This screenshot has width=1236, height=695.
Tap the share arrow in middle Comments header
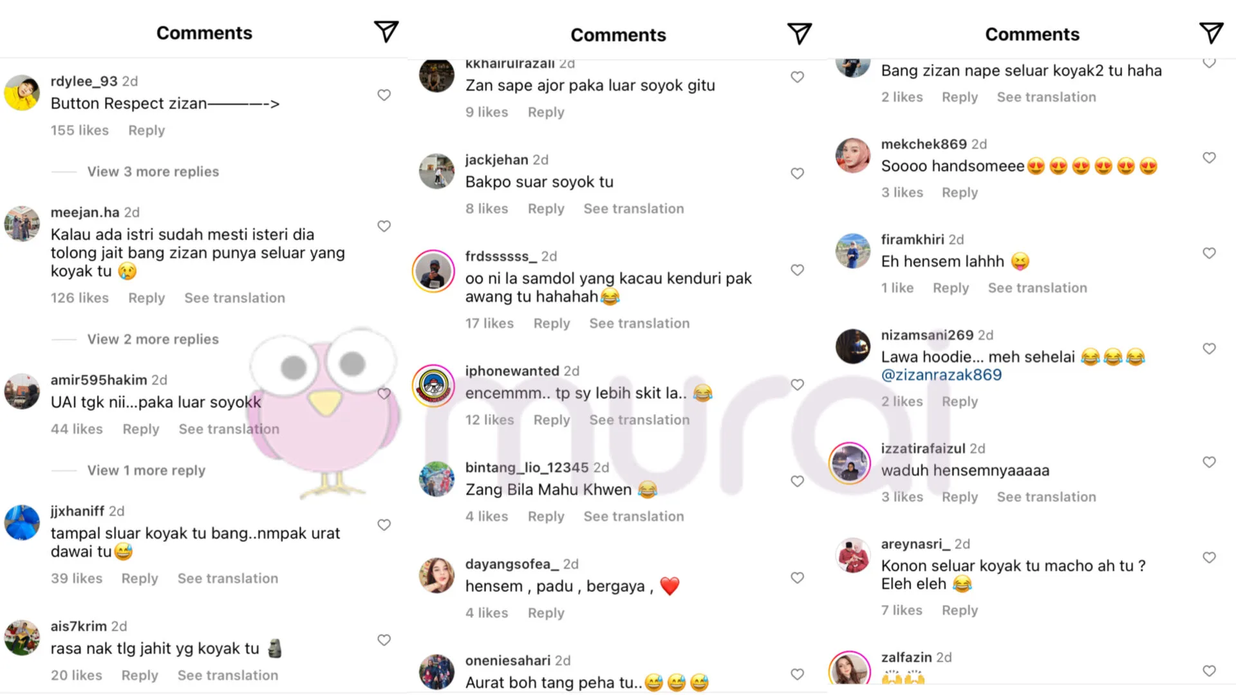point(800,33)
